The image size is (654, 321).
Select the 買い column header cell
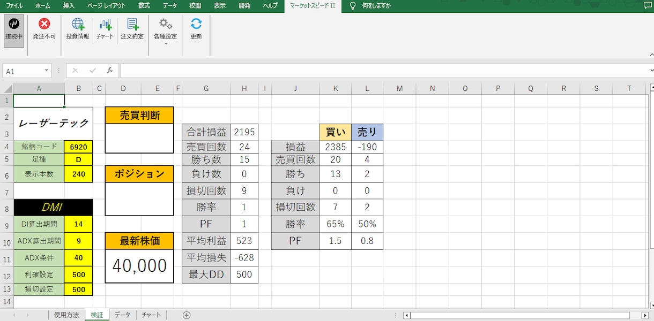point(336,132)
